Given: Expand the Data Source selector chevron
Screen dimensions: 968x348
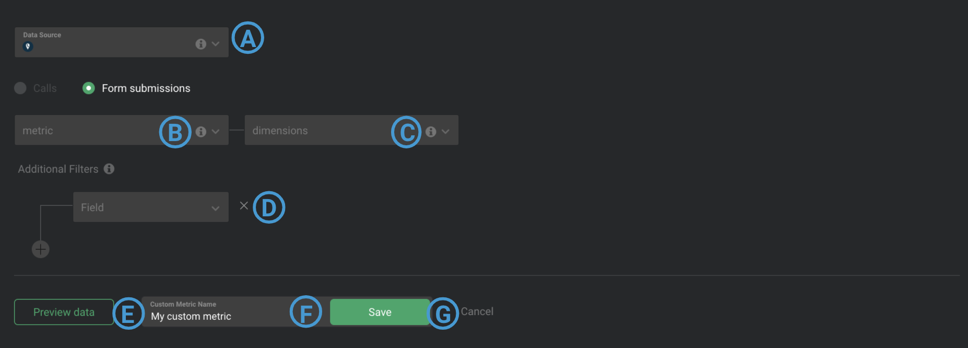Looking at the screenshot, I should pyautogui.click(x=215, y=44).
